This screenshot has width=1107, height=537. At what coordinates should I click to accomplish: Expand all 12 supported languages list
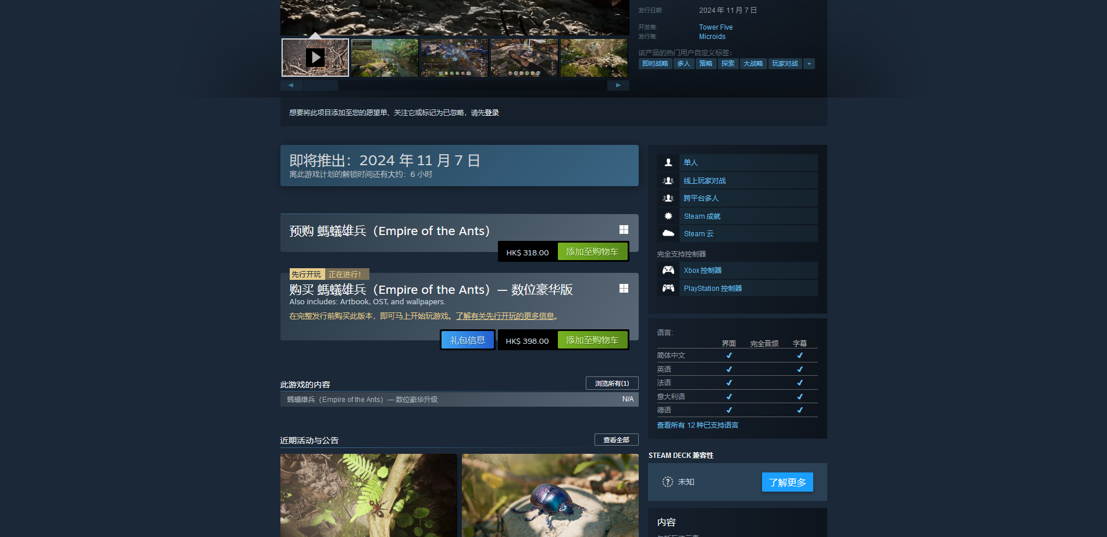coord(697,425)
